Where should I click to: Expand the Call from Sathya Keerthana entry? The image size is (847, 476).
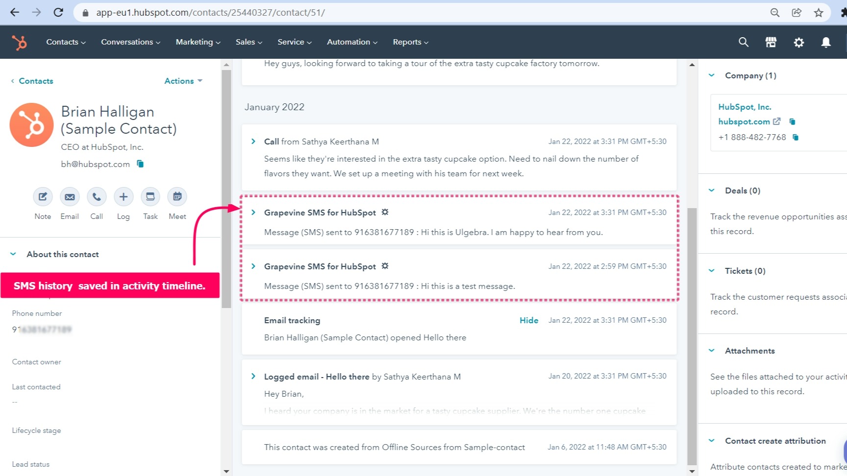(253, 141)
